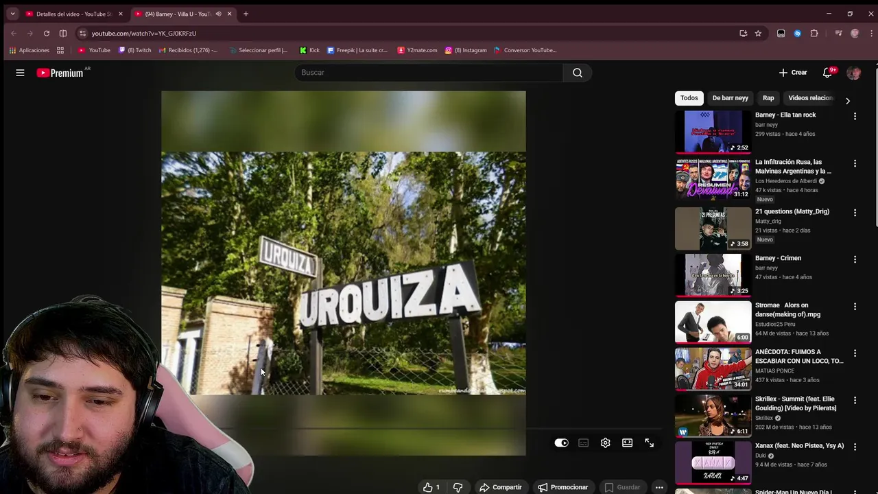Click the Promocionar button
Screen dimensions: 878x494
click(563, 487)
